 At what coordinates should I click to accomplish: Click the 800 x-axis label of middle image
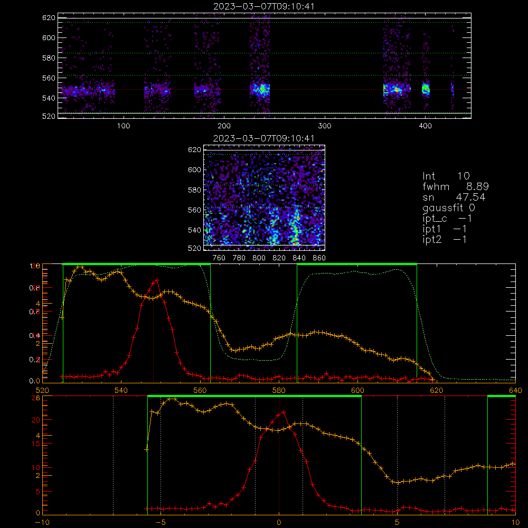click(x=259, y=258)
